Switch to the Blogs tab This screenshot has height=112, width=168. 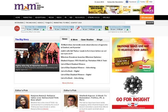tap(99, 40)
